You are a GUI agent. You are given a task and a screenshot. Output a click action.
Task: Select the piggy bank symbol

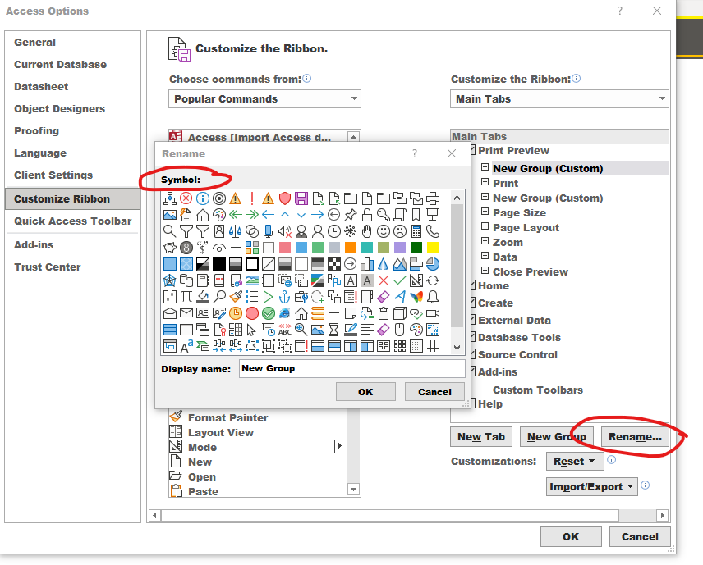tap(169, 248)
